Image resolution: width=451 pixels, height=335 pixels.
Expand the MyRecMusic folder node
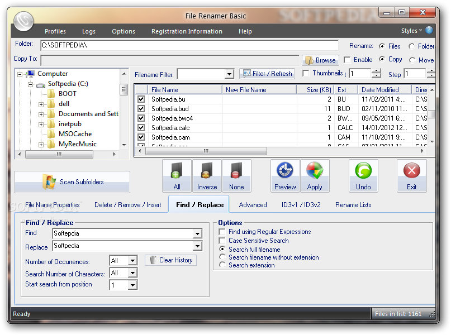pyautogui.click(x=41, y=145)
